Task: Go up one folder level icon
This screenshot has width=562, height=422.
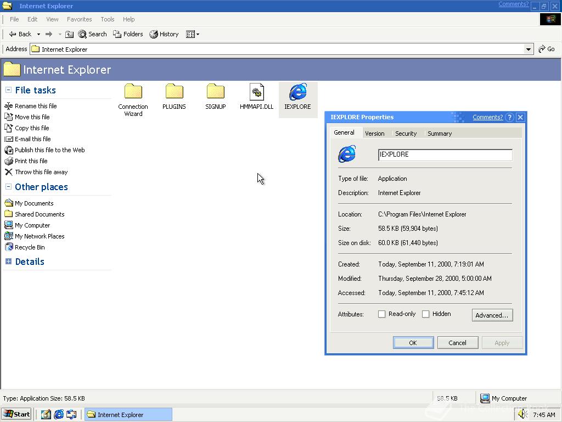Action: tap(70, 34)
